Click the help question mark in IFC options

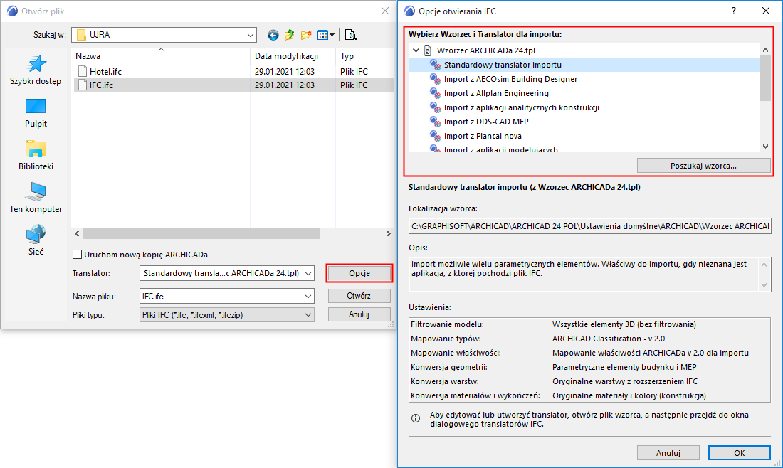click(x=734, y=11)
